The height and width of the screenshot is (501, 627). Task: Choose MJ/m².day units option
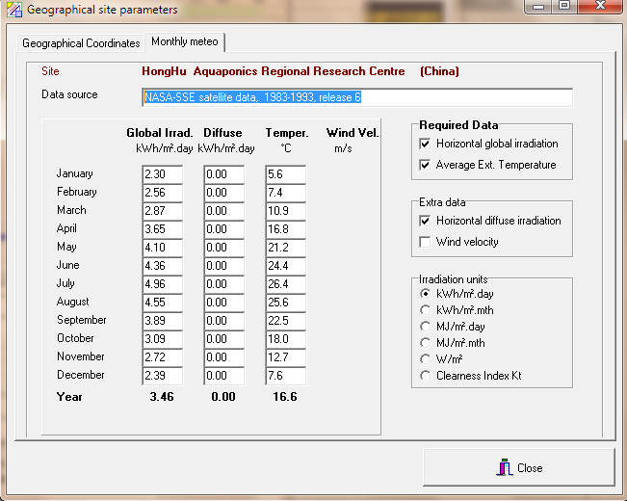[x=425, y=327]
